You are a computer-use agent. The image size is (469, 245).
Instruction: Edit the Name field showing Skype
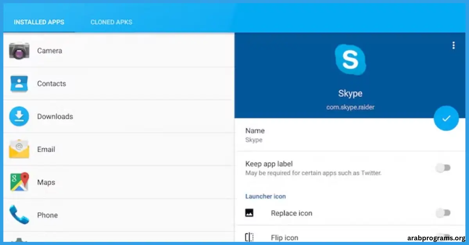pyautogui.click(x=350, y=135)
